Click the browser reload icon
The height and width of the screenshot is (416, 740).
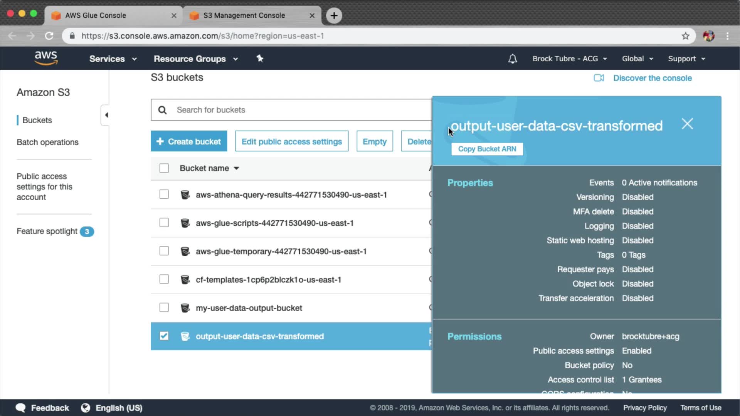pos(49,36)
